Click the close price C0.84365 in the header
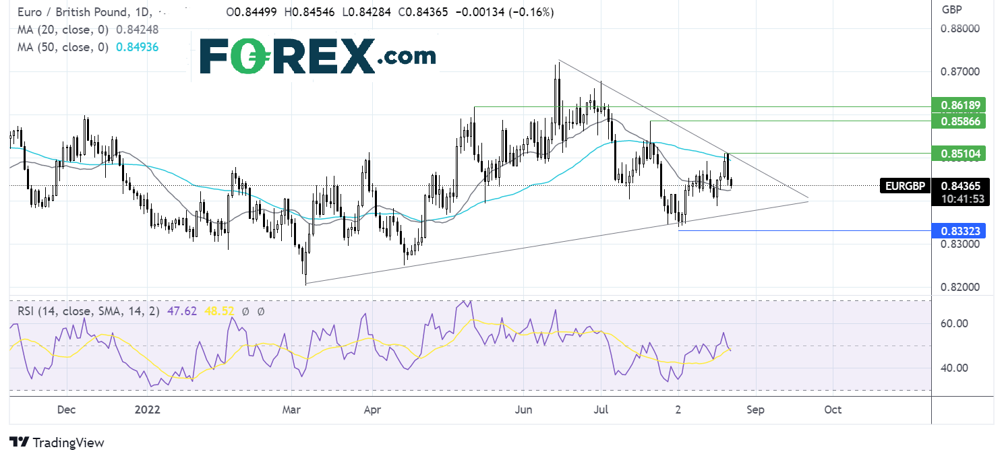The width and height of the screenshot is (1004, 460). (x=424, y=11)
